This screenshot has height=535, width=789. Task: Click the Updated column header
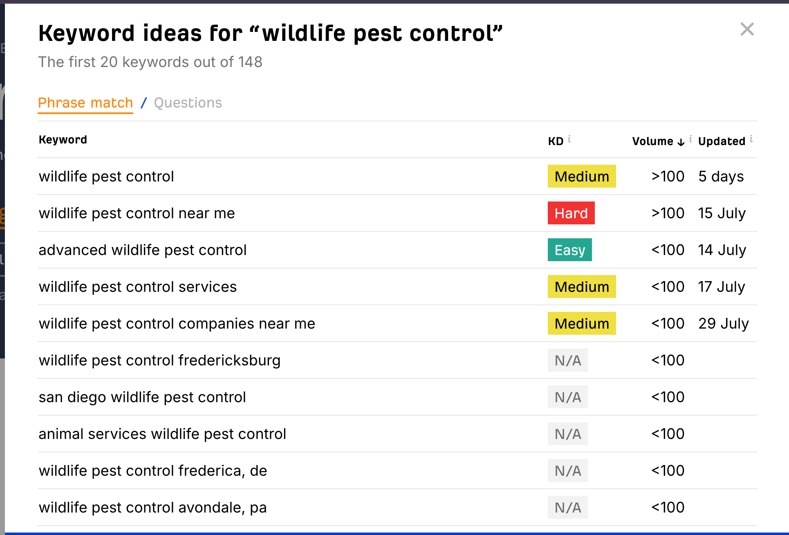click(722, 141)
